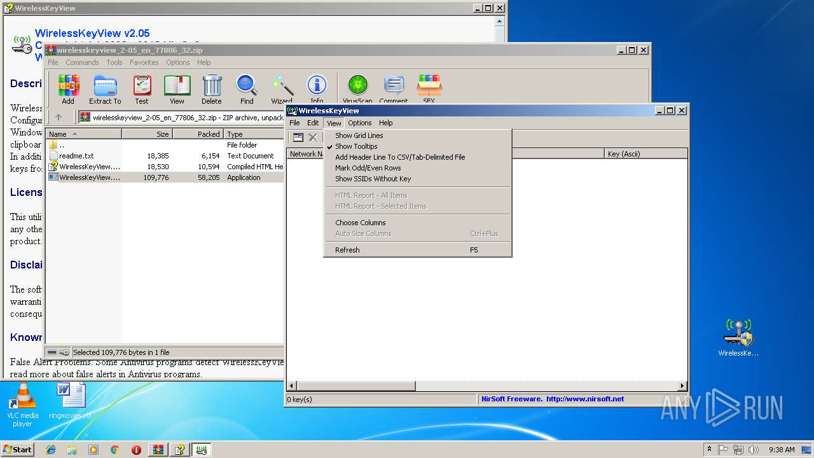814x458 pixels.
Task: Open the VLC media player desktop icon
Action: pos(22,405)
